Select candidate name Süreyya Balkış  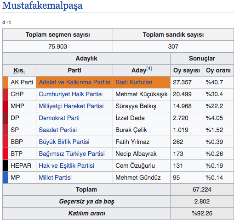click(136, 106)
